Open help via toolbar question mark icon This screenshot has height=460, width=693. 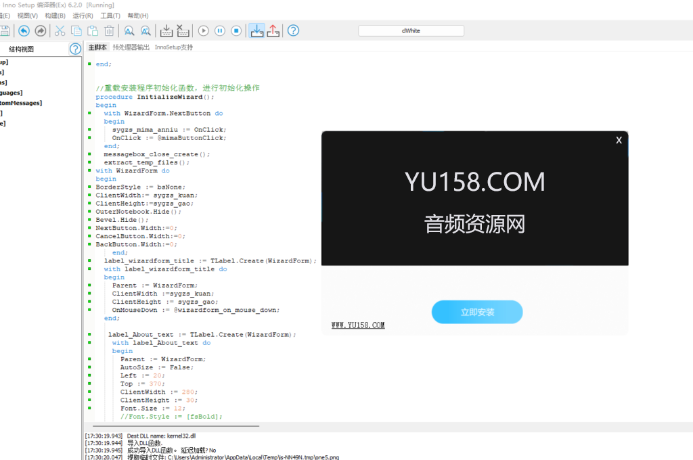coord(294,30)
